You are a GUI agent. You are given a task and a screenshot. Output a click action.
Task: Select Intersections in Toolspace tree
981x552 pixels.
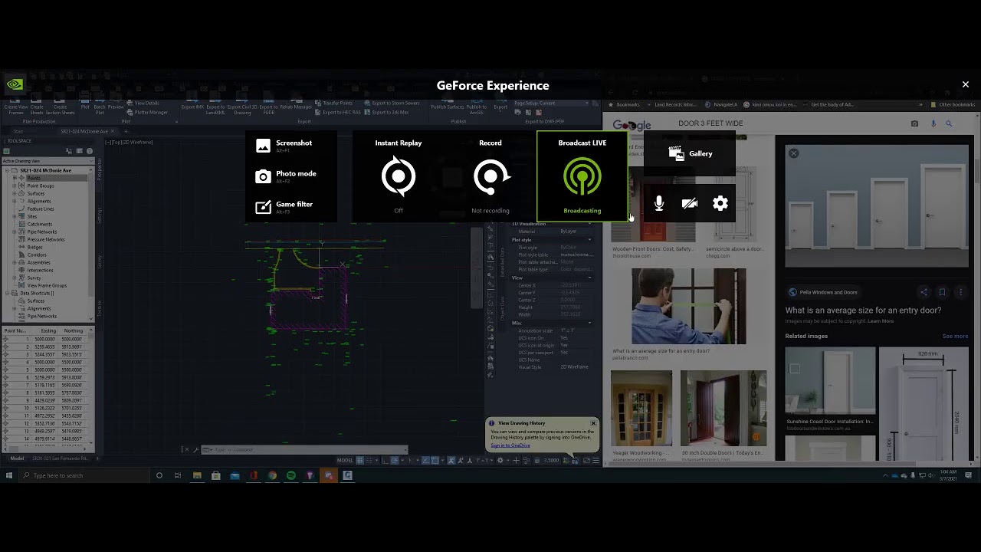point(41,270)
